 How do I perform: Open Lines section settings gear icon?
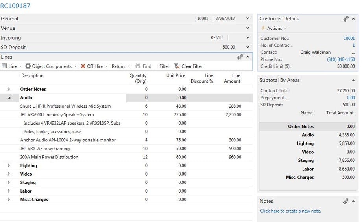click(x=240, y=57)
